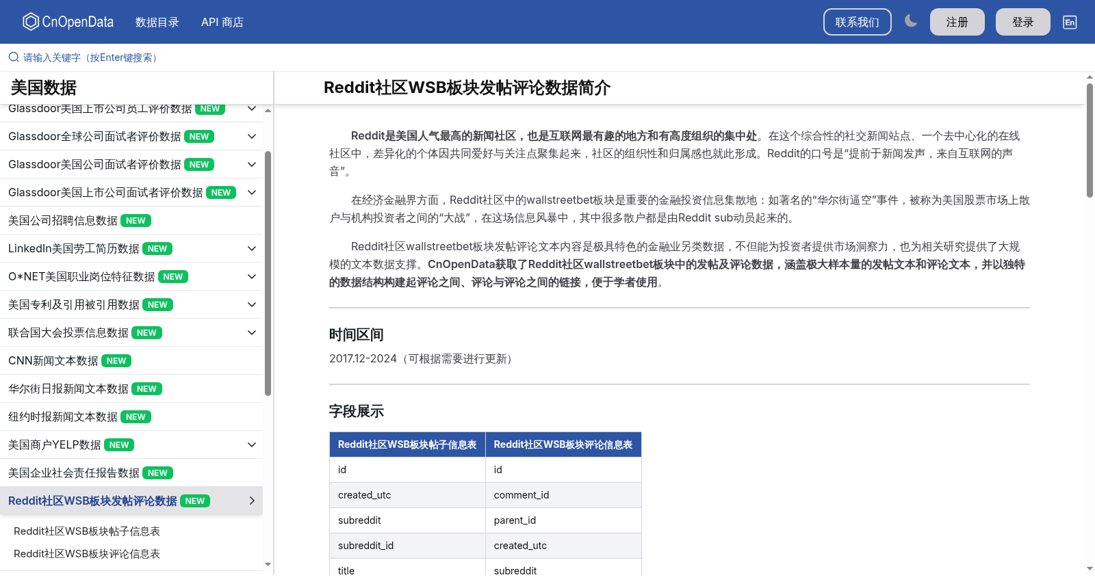Click the subreddit_id table cell
Viewport: 1095px width, 586px height.
point(407,546)
